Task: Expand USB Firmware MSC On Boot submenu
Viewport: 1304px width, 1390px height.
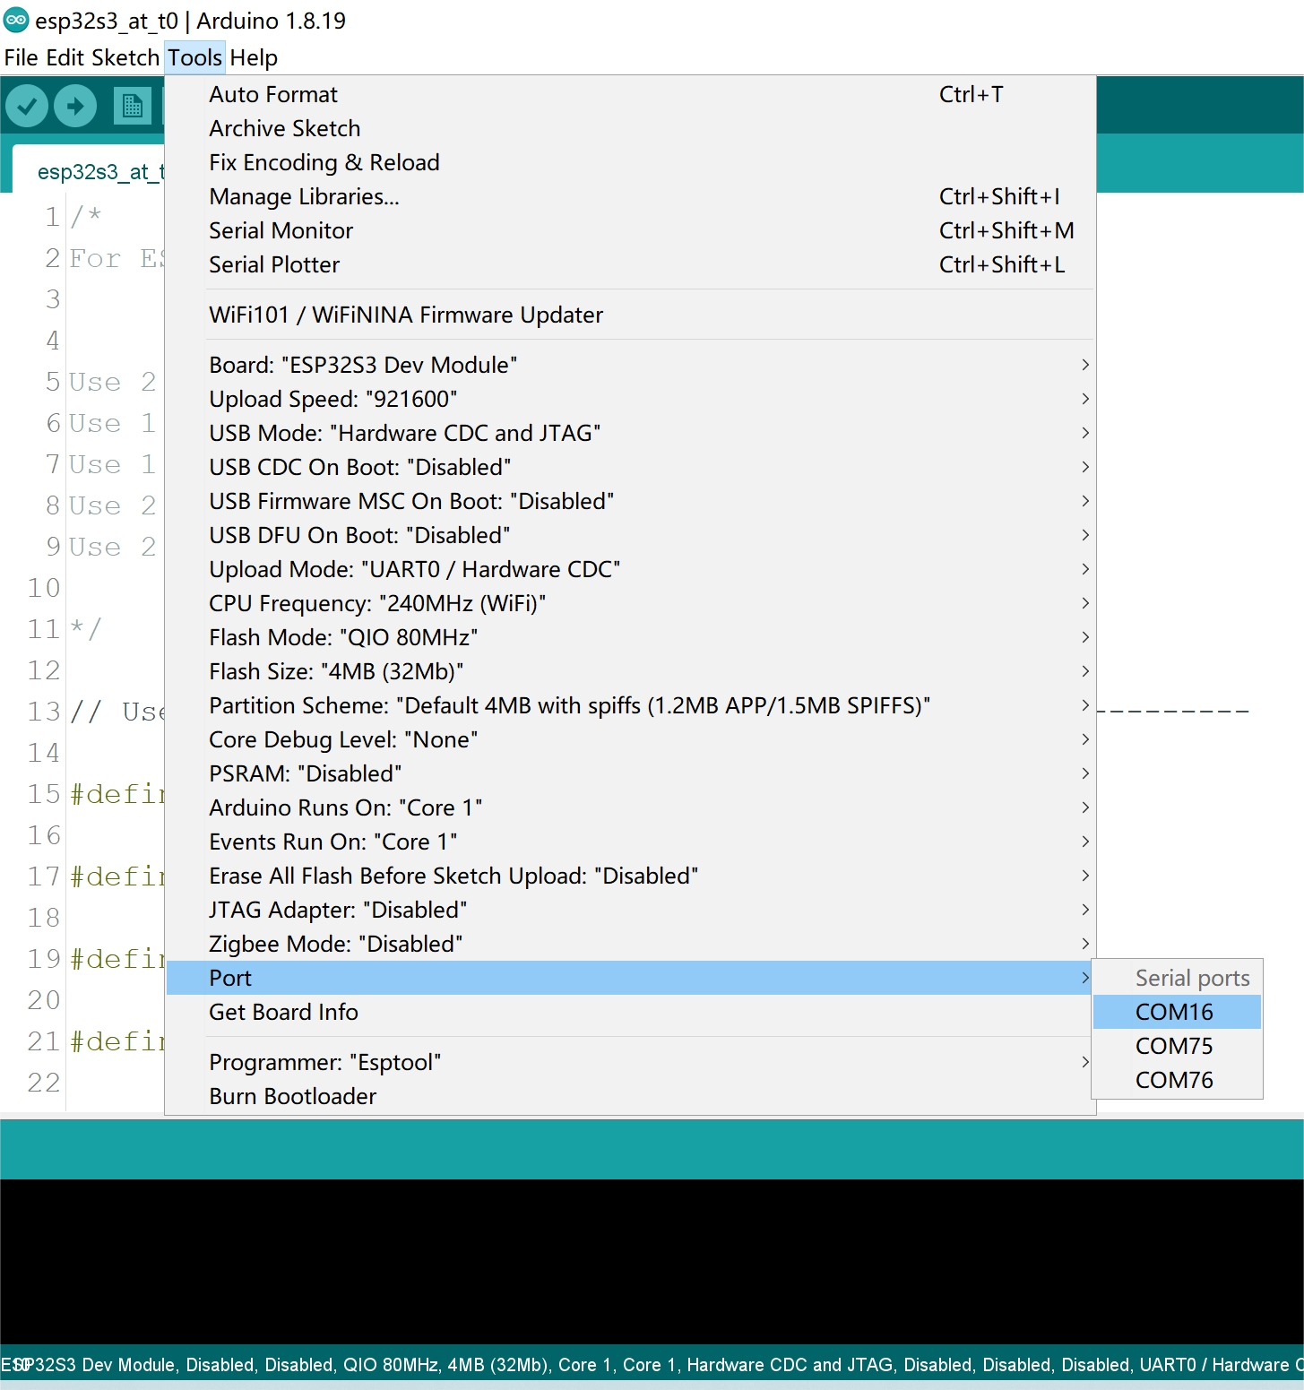Action: (631, 501)
